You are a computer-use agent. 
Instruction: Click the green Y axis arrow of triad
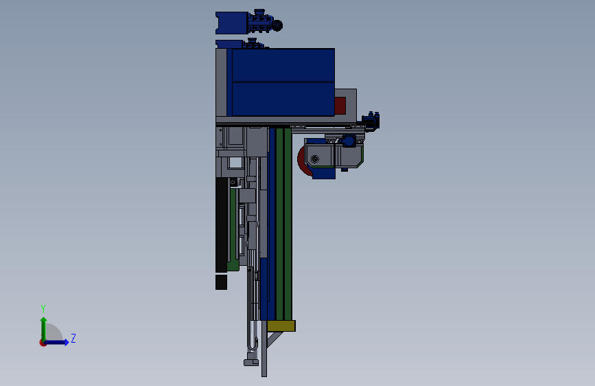(x=44, y=329)
